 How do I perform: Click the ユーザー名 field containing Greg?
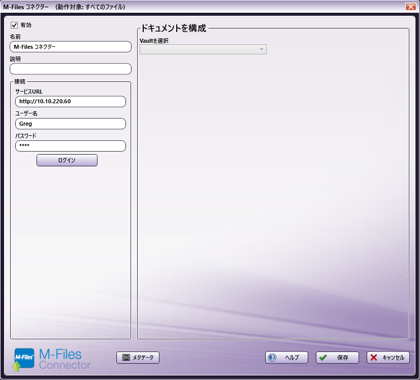coord(71,124)
